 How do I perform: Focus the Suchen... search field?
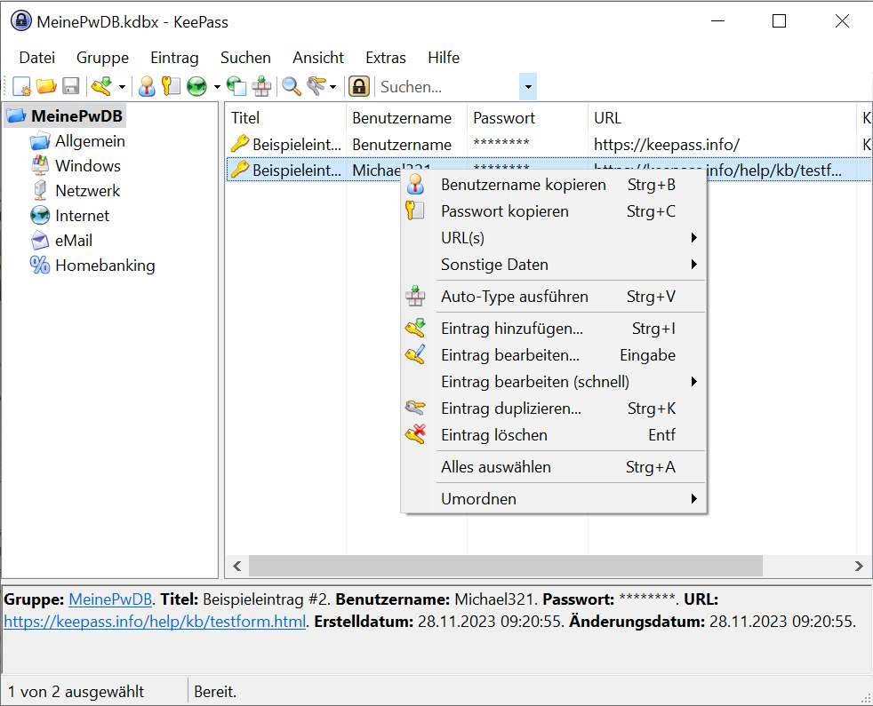point(448,87)
